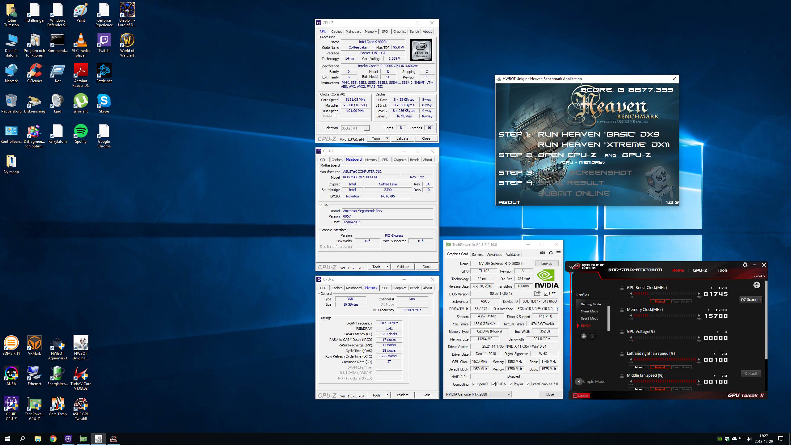Expand Tools dropdown arrow in CPU-Z Mainboard window

387,267
